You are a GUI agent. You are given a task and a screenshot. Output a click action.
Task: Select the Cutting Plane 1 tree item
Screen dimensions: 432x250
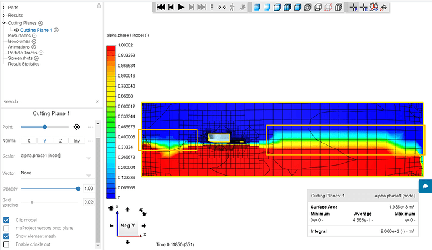tap(36, 30)
